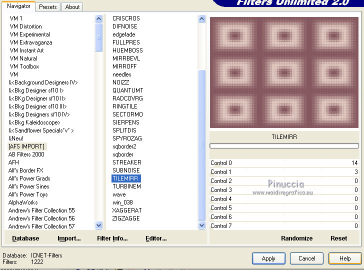364x270 pixels.
Task: Switch to the Presets tab
Action: click(47, 6)
